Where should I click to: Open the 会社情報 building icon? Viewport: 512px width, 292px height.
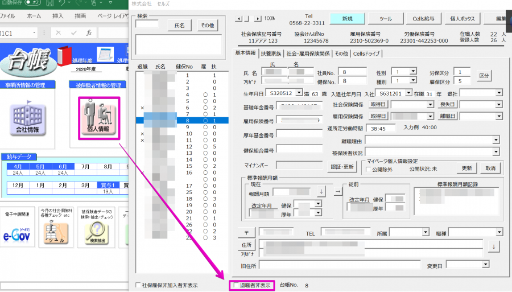coord(27,118)
